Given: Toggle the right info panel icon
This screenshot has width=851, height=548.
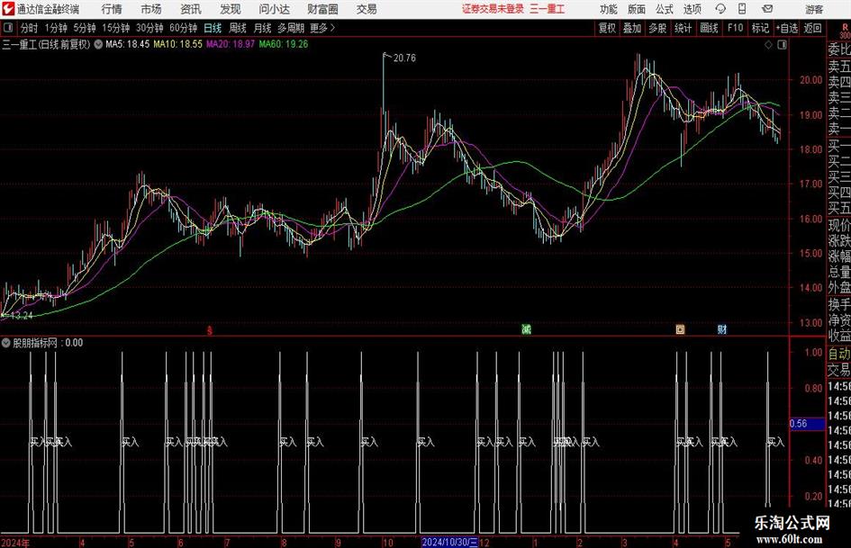Looking at the screenshot, I should click(782, 44).
